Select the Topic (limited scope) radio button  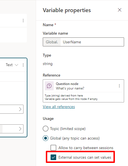[x=46, y=129]
